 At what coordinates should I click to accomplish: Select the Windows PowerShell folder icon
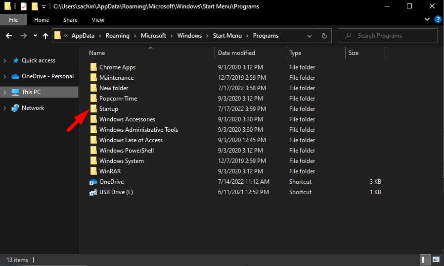click(x=93, y=150)
